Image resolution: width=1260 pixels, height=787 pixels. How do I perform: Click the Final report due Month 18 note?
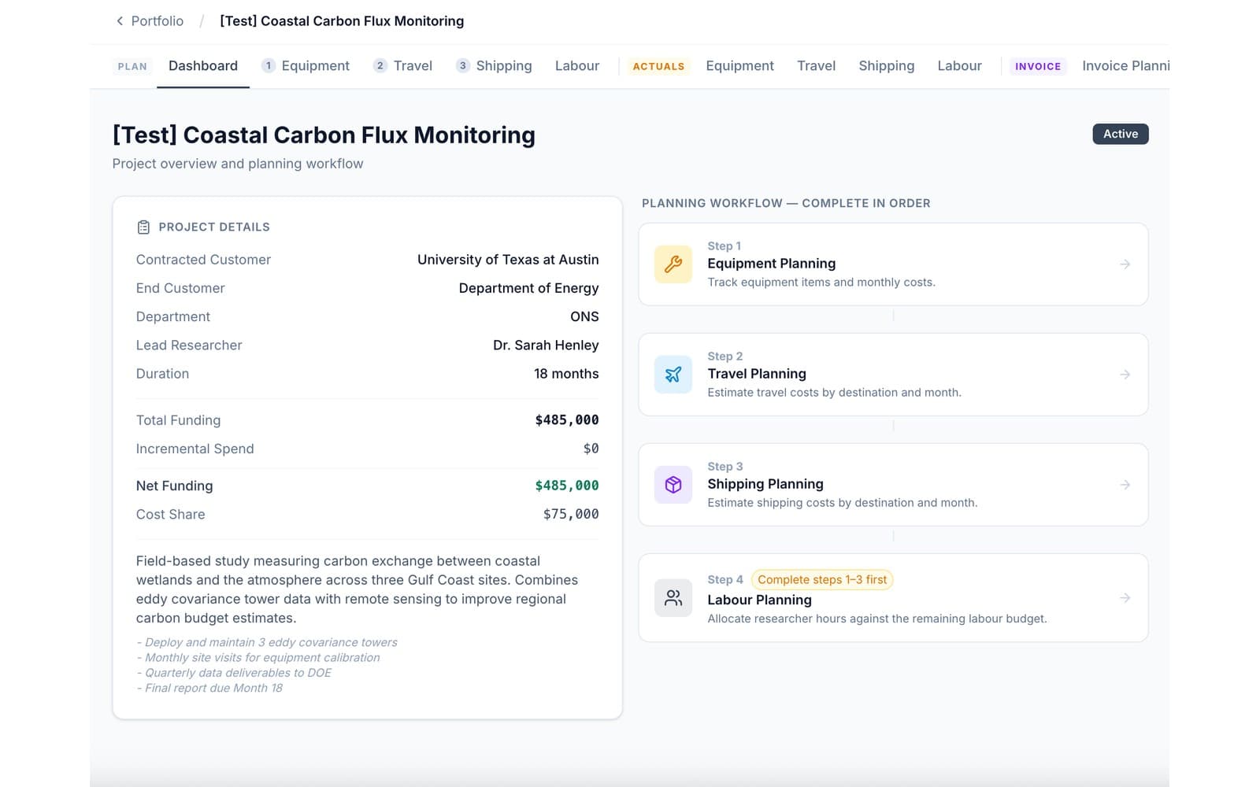209,688
